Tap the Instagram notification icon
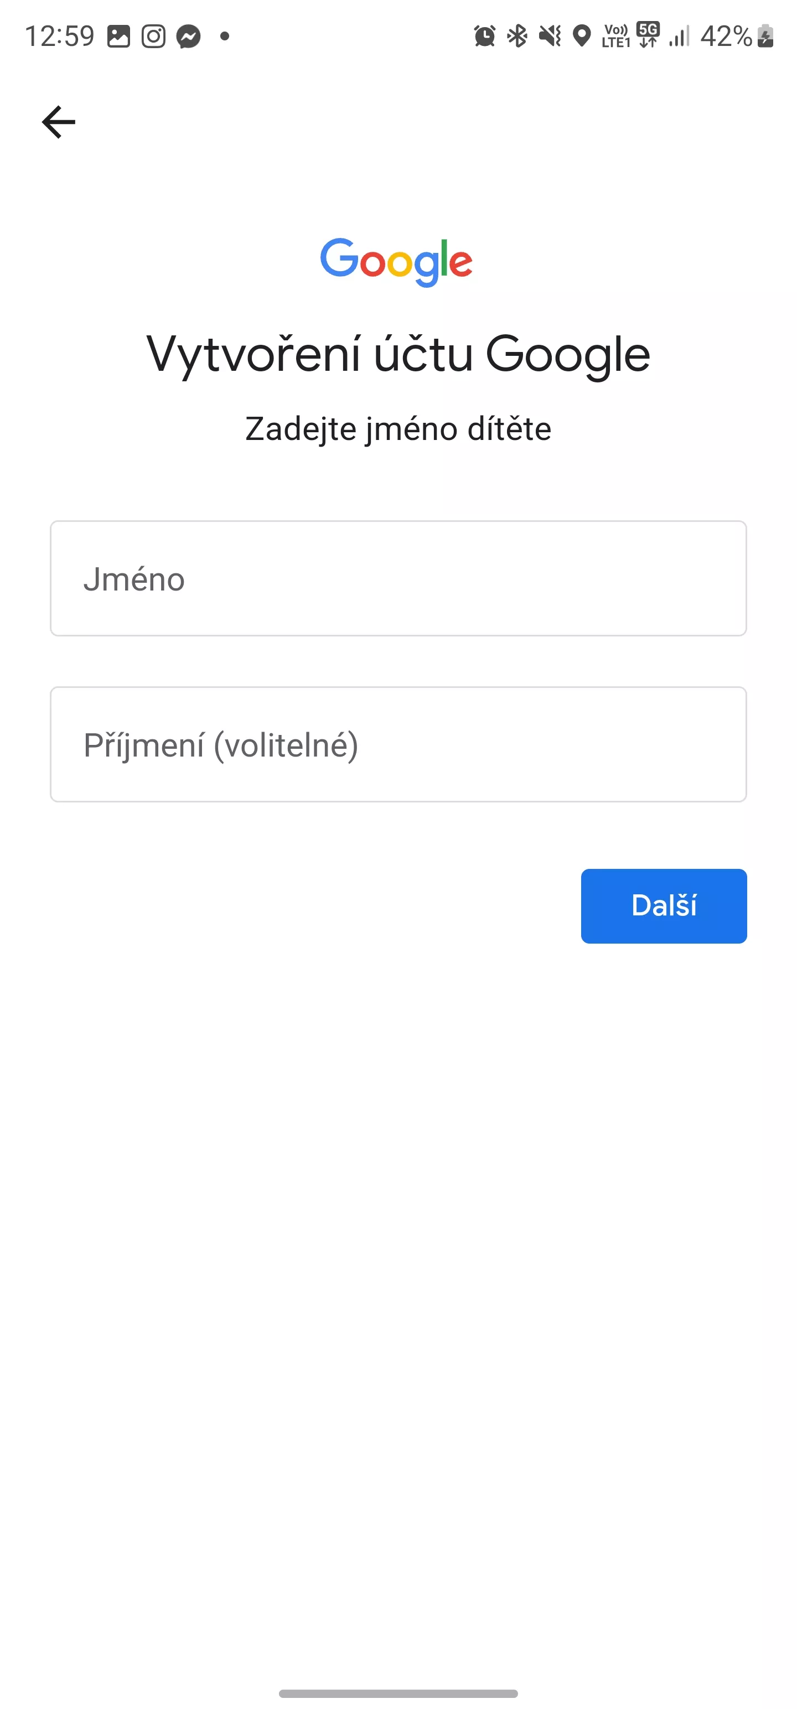 (x=153, y=36)
